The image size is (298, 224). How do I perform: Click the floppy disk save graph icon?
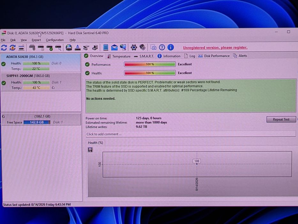click(90, 150)
